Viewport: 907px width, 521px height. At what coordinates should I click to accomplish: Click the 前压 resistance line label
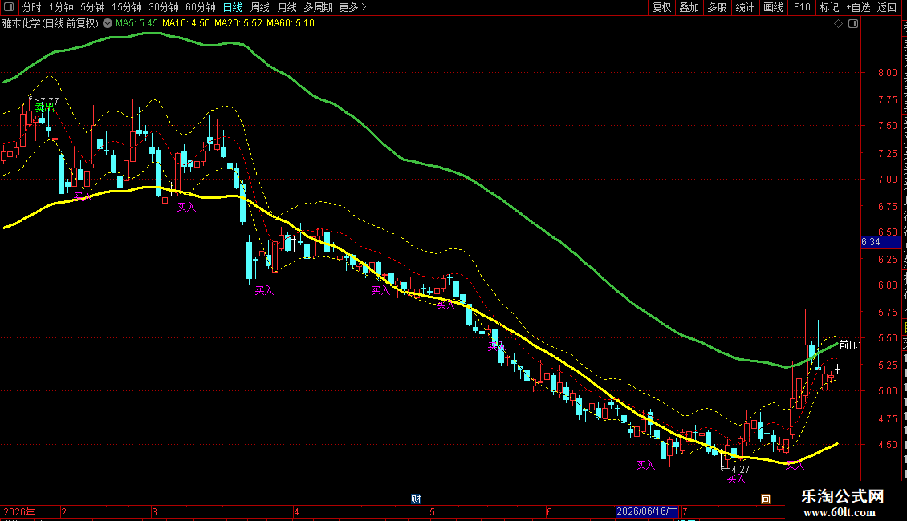[849, 345]
